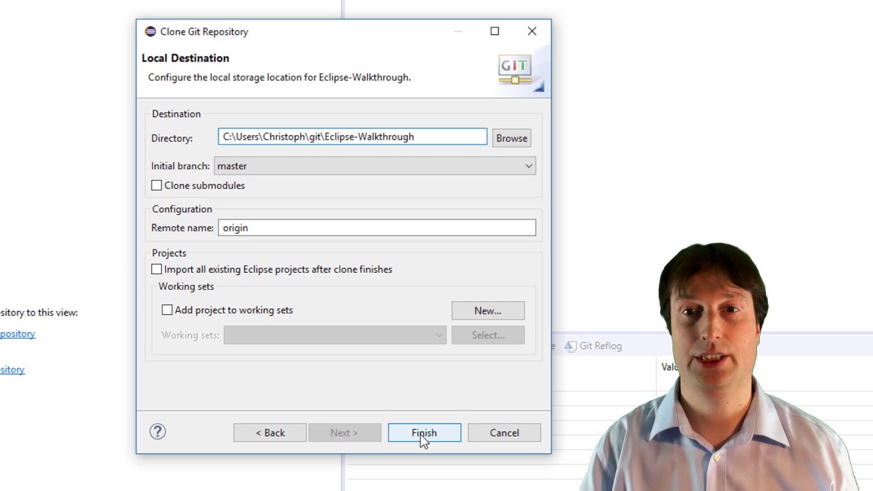
Task: Click the Remote name field
Action: pos(377,228)
